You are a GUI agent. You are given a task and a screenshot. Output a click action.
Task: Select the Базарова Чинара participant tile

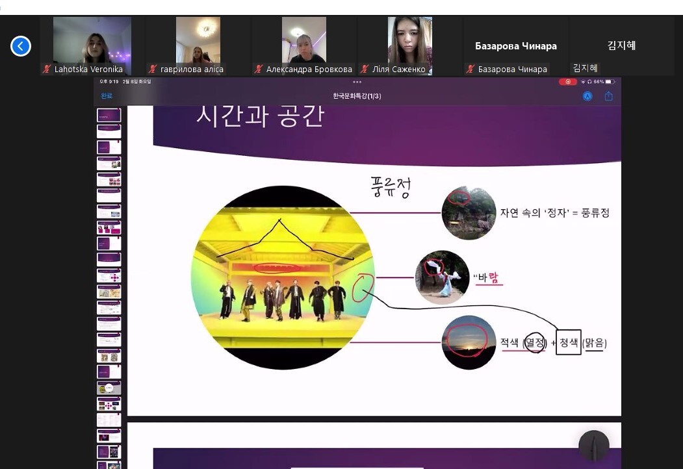516,45
